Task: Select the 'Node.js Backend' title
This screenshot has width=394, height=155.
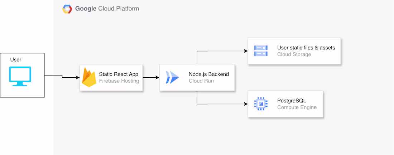Action: click(x=209, y=74)
